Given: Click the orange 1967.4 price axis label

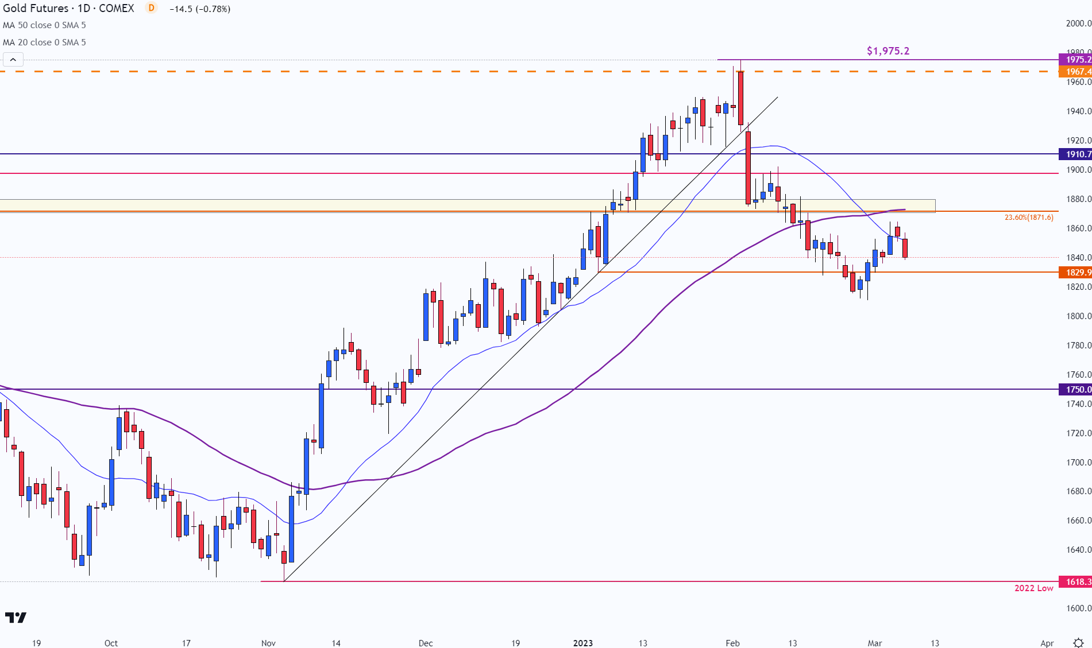Looking at the screenshot, I should click(1075, 72).
